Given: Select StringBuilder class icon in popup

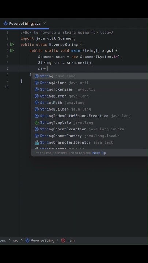Looking at the screenshot, I should pos(37,109).
